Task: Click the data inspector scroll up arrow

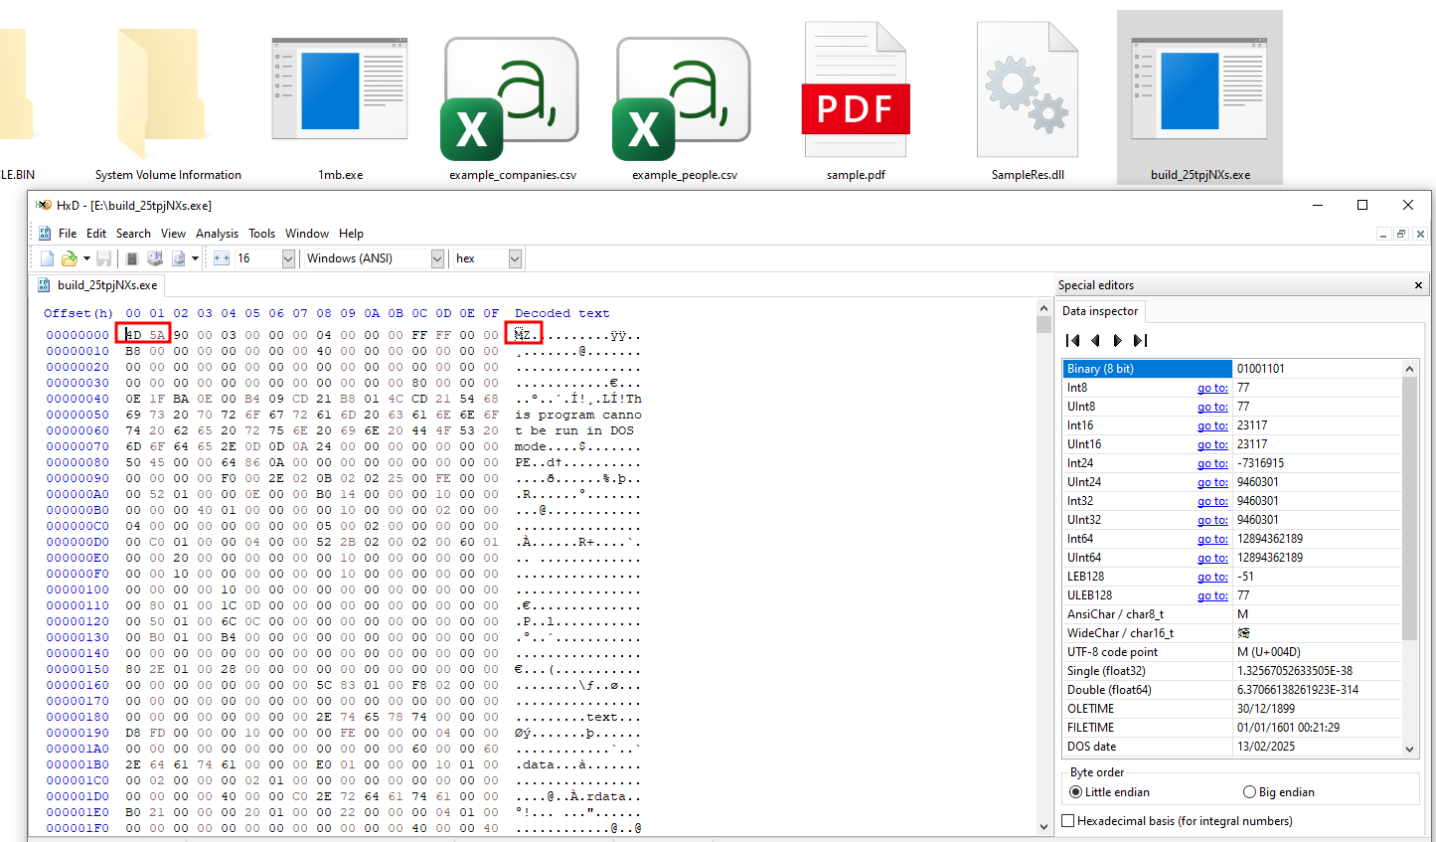Action: click(x=1409, y=369)
